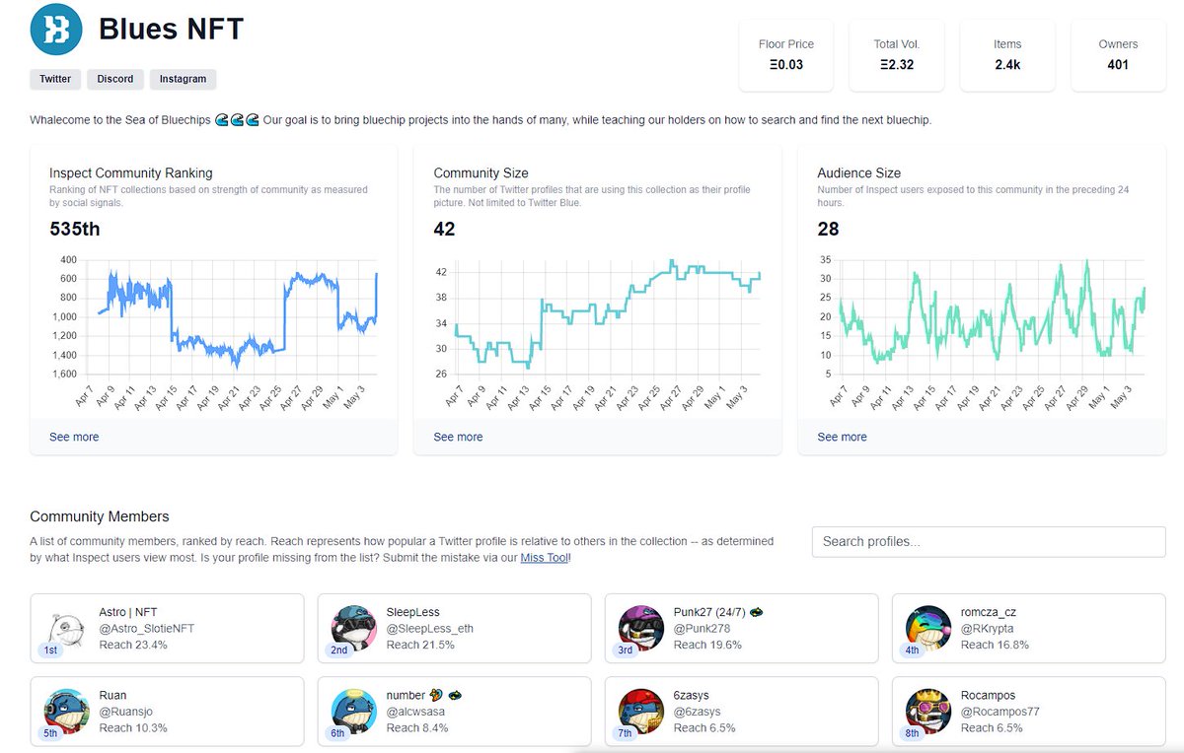Click the @Astro_SlotieNFT handle
The height and width of the screenshot is (753, 1184).
pyautogui.click(x=147, y=629)
